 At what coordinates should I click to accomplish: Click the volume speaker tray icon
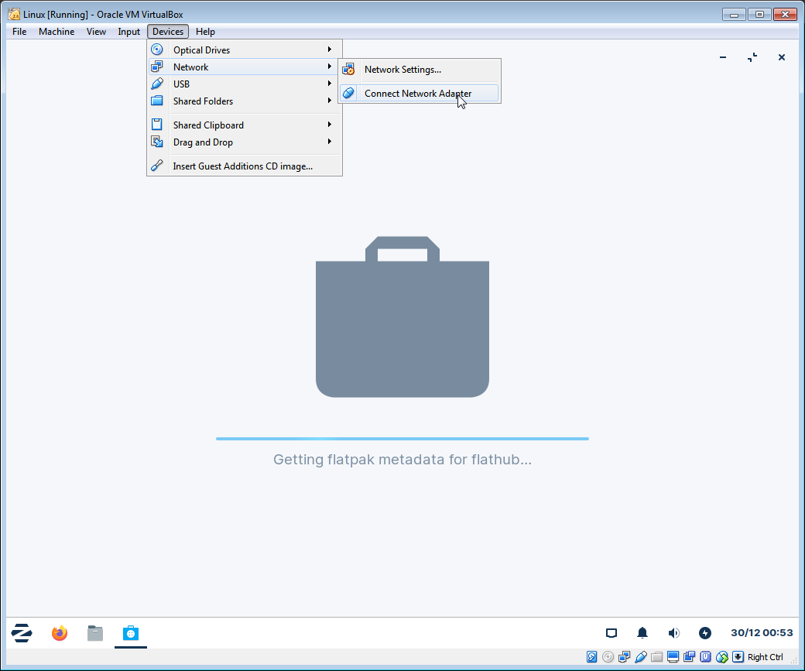pyautogui.click(x=673, y=633)
